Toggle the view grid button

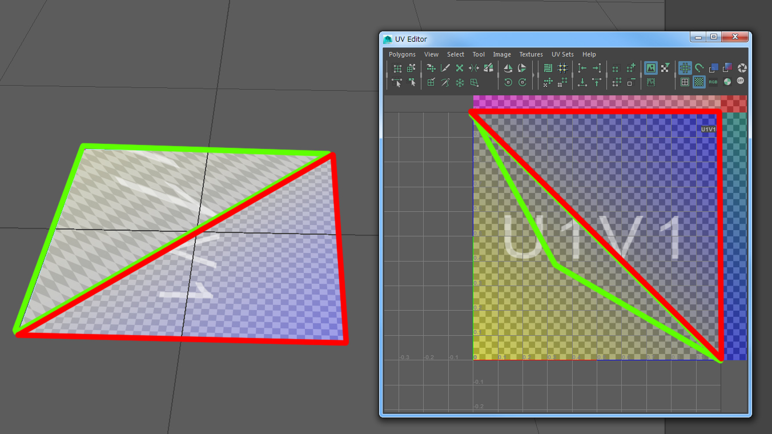point(685,68)
